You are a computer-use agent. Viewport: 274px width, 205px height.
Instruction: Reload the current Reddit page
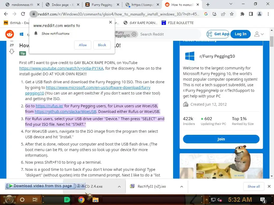pos(23,14)
